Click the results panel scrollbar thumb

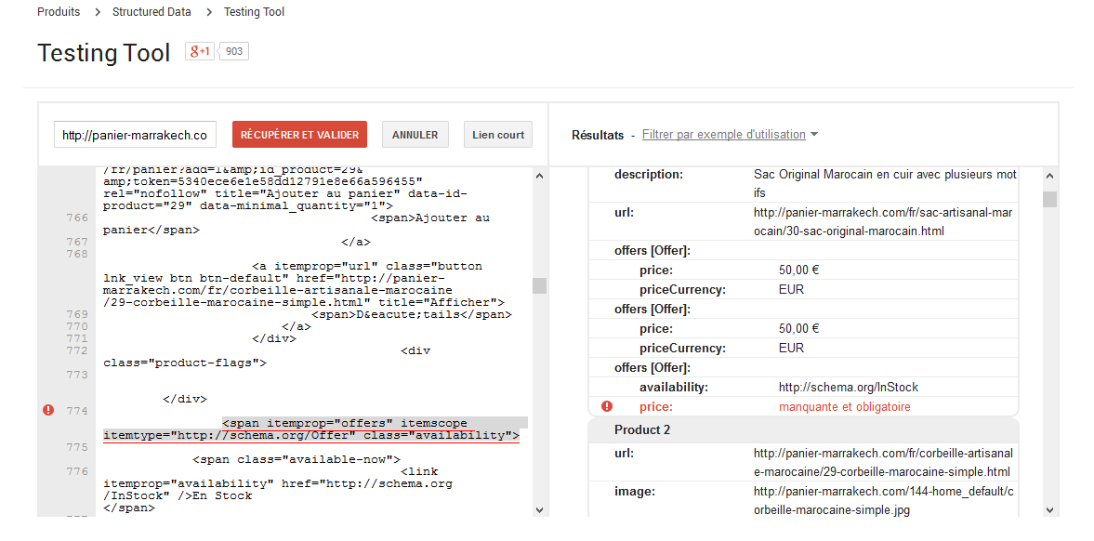click(x=1050, y=200)
